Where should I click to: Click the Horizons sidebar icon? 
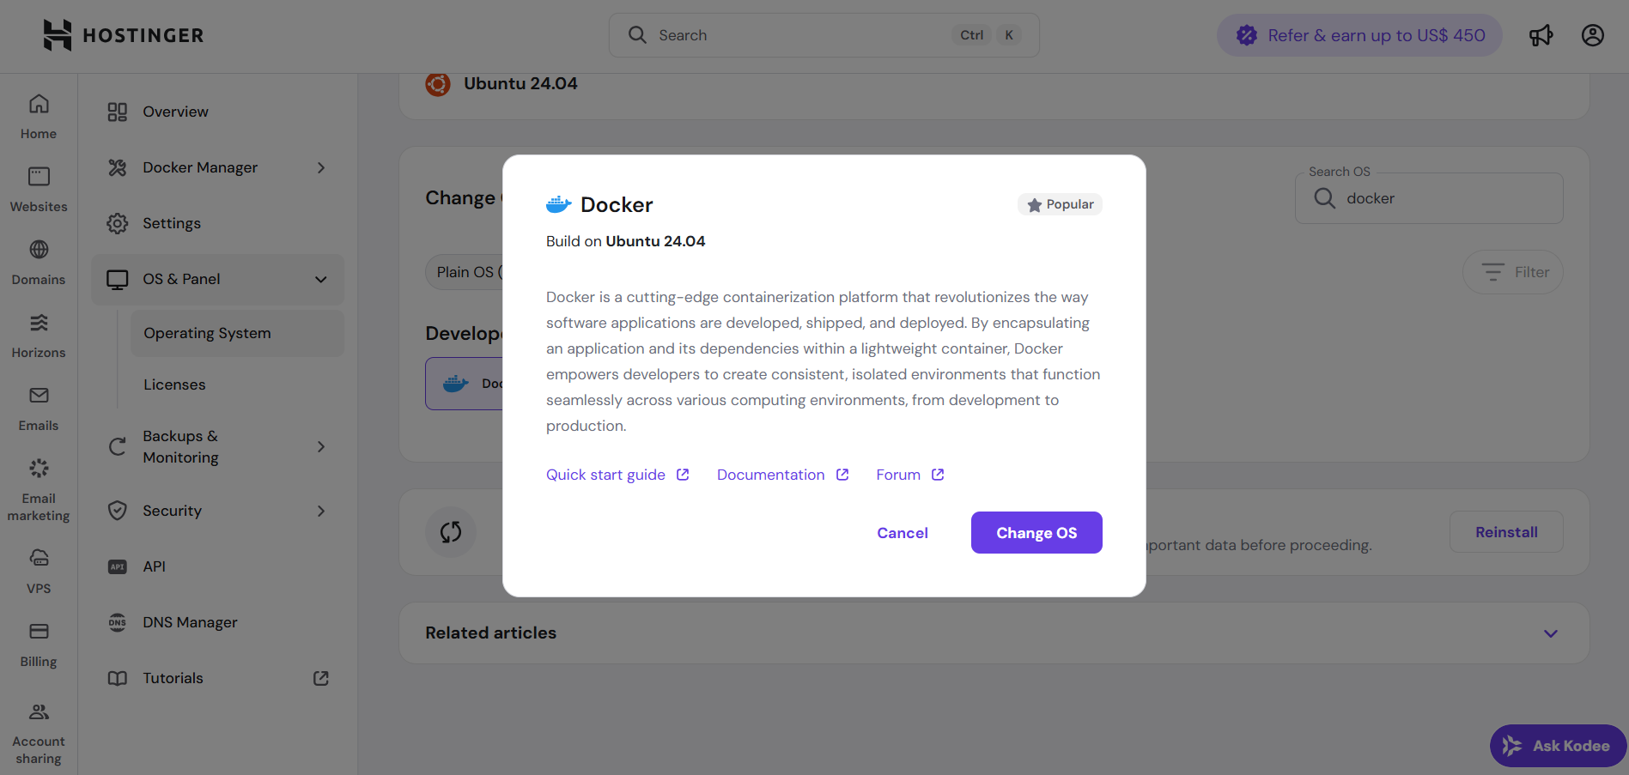coord(38,322)
